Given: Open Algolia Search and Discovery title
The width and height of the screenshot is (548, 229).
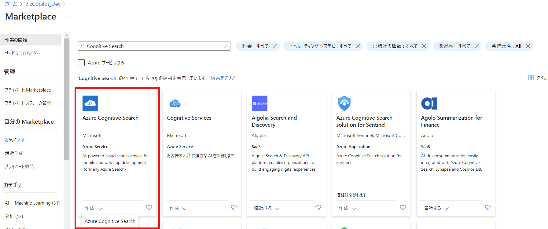Looking at the screenshot, I should pyautogui.click(x=274, y=121).
